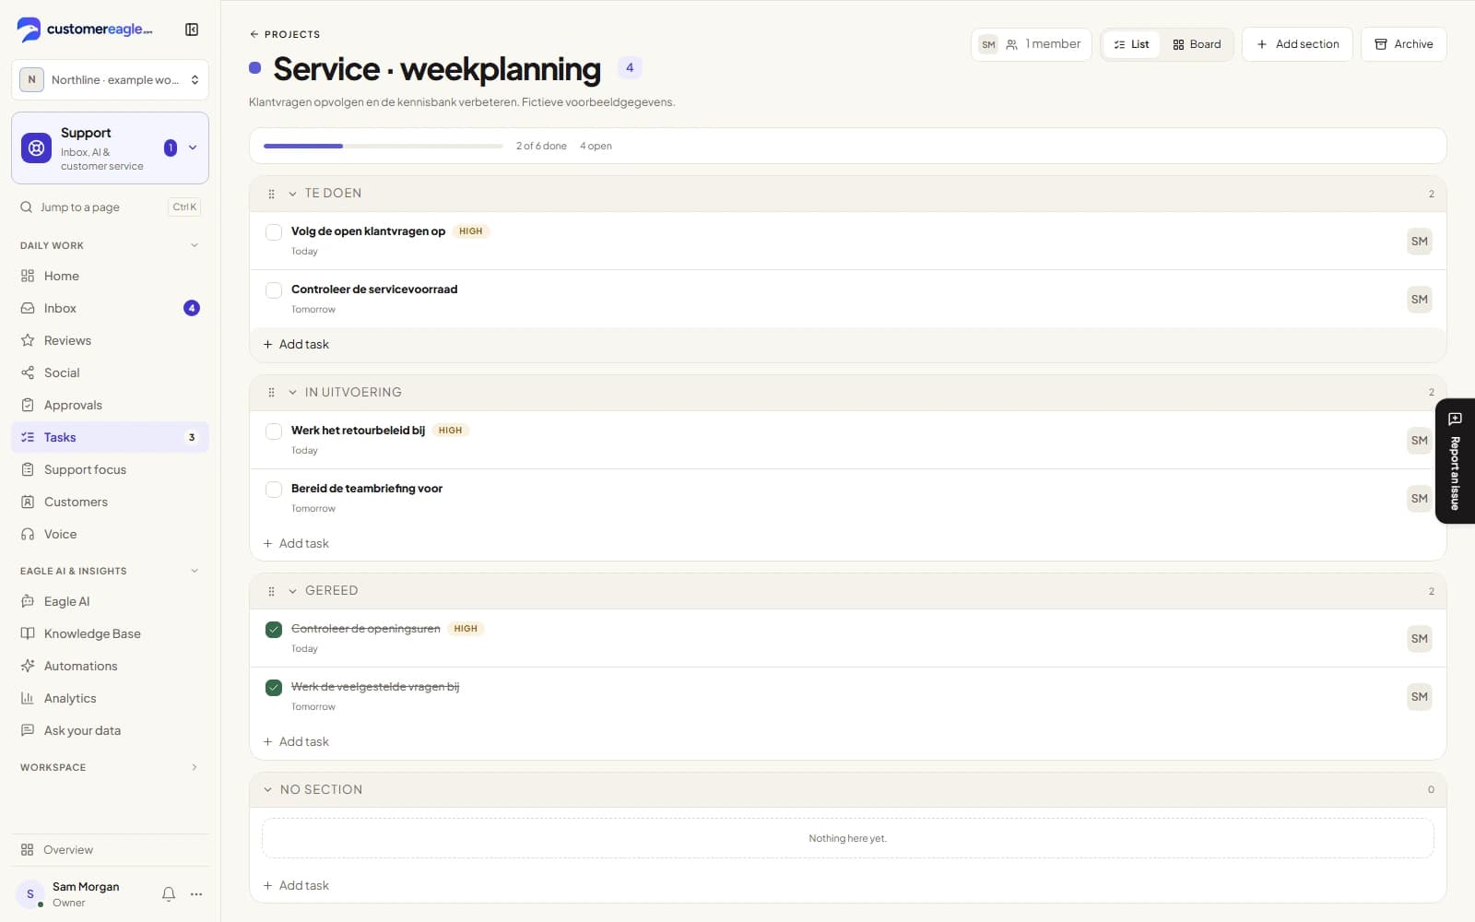
Task: Open Inbox in the sidebar
Action: coord(110,308)
